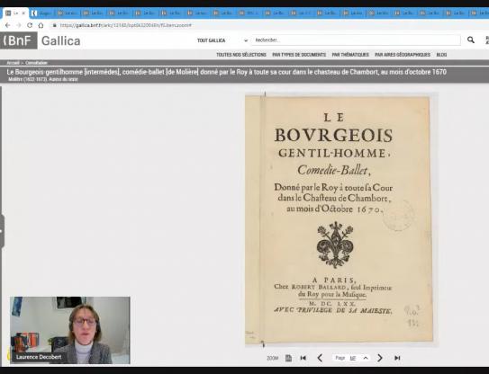This screenshot has width=489, height=374.
Task: Go to the next page arrow
Action: coord(380,358)
